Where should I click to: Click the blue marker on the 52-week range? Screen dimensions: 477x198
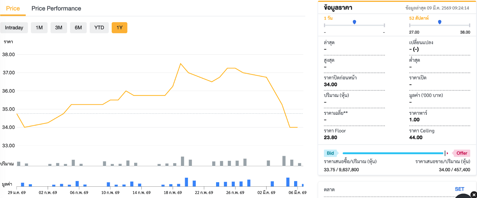pos(439,22)
